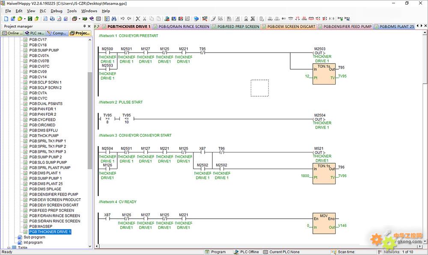Click the printer toolbar icon
428x255 pixels.
click(52, 19)
